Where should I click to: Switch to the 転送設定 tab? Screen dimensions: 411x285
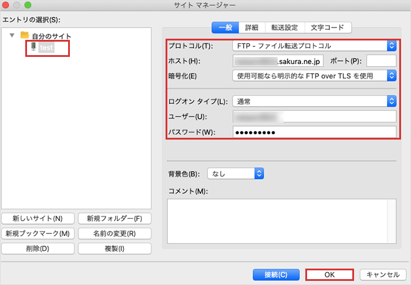point(284,28)
